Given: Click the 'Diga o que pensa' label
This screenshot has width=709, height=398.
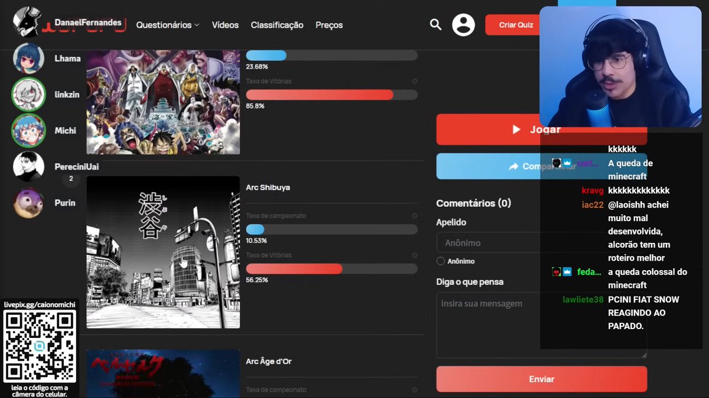Looking at the screenshot, I should coord(470,282).
